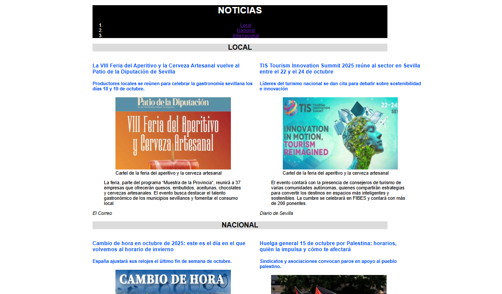The width and height of the screenshot is (502, 294).
Task: Open the Nacional navigation link
Action: coord(245,30)
